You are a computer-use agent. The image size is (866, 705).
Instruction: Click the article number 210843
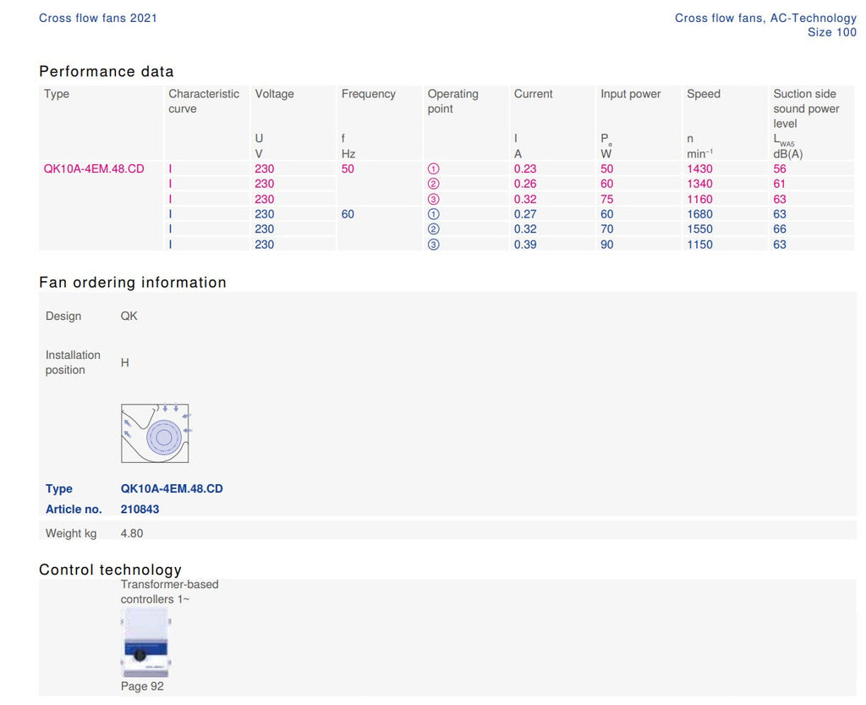pyautogui.click(x=140, y=509)
